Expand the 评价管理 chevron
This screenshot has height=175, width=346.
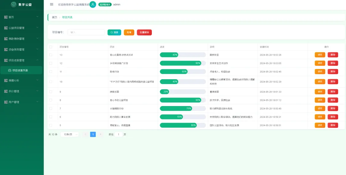click(x=37, y=91)
